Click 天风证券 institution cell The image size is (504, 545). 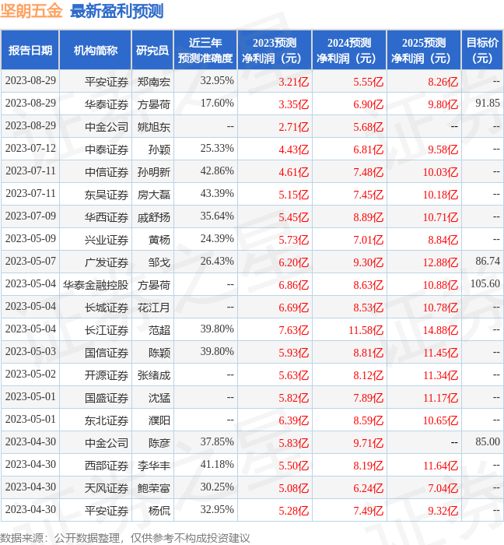coord(107,488)
